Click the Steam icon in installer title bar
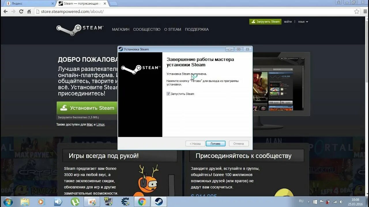This screenshot has height=207, width=369. [x=121, y=49]
